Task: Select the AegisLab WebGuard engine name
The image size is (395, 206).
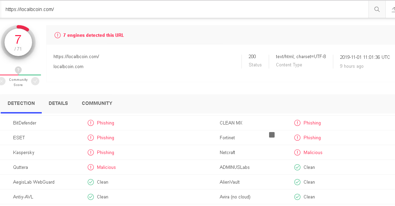Action: click(x=34, y=182)
